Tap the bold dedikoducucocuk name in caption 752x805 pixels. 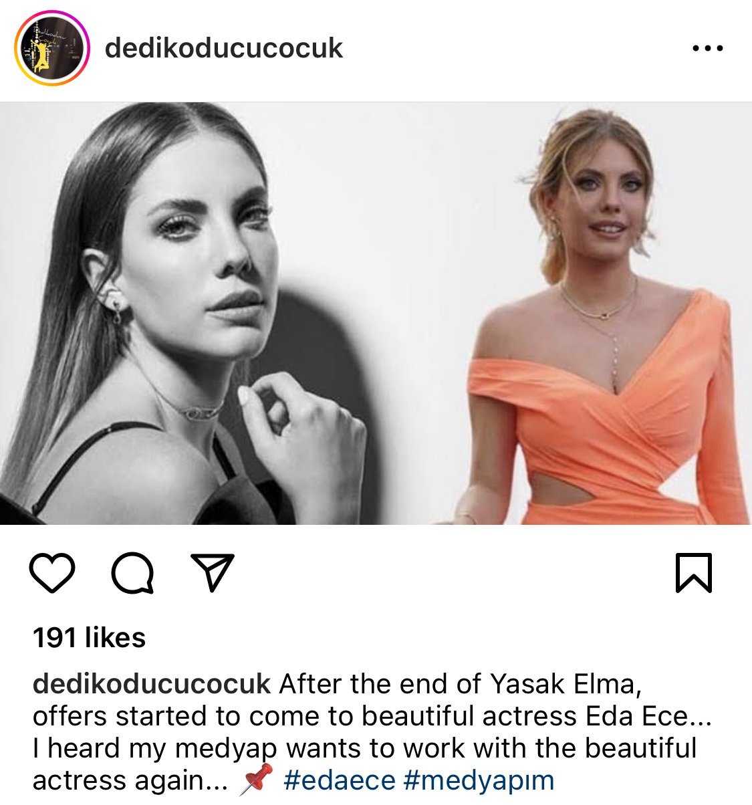point(152,684)
